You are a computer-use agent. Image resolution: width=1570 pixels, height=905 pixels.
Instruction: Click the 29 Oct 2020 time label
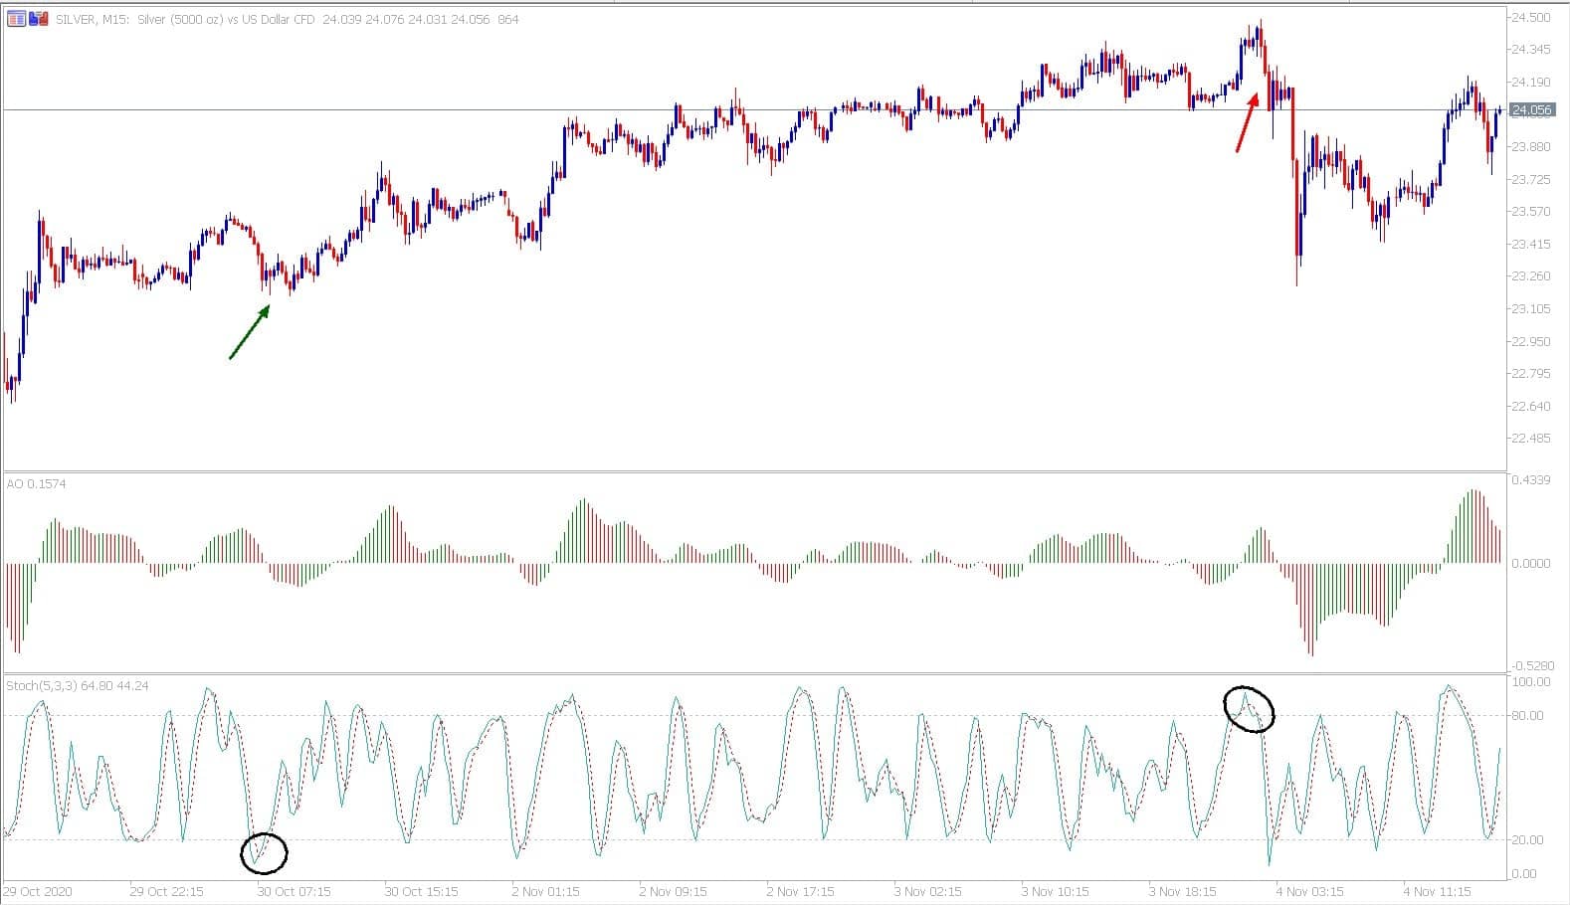[39, 891]
